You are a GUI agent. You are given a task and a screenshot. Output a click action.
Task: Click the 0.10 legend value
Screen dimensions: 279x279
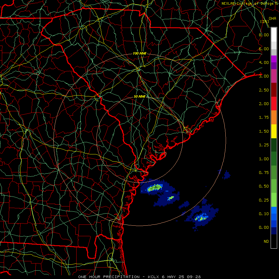[264, 214]
